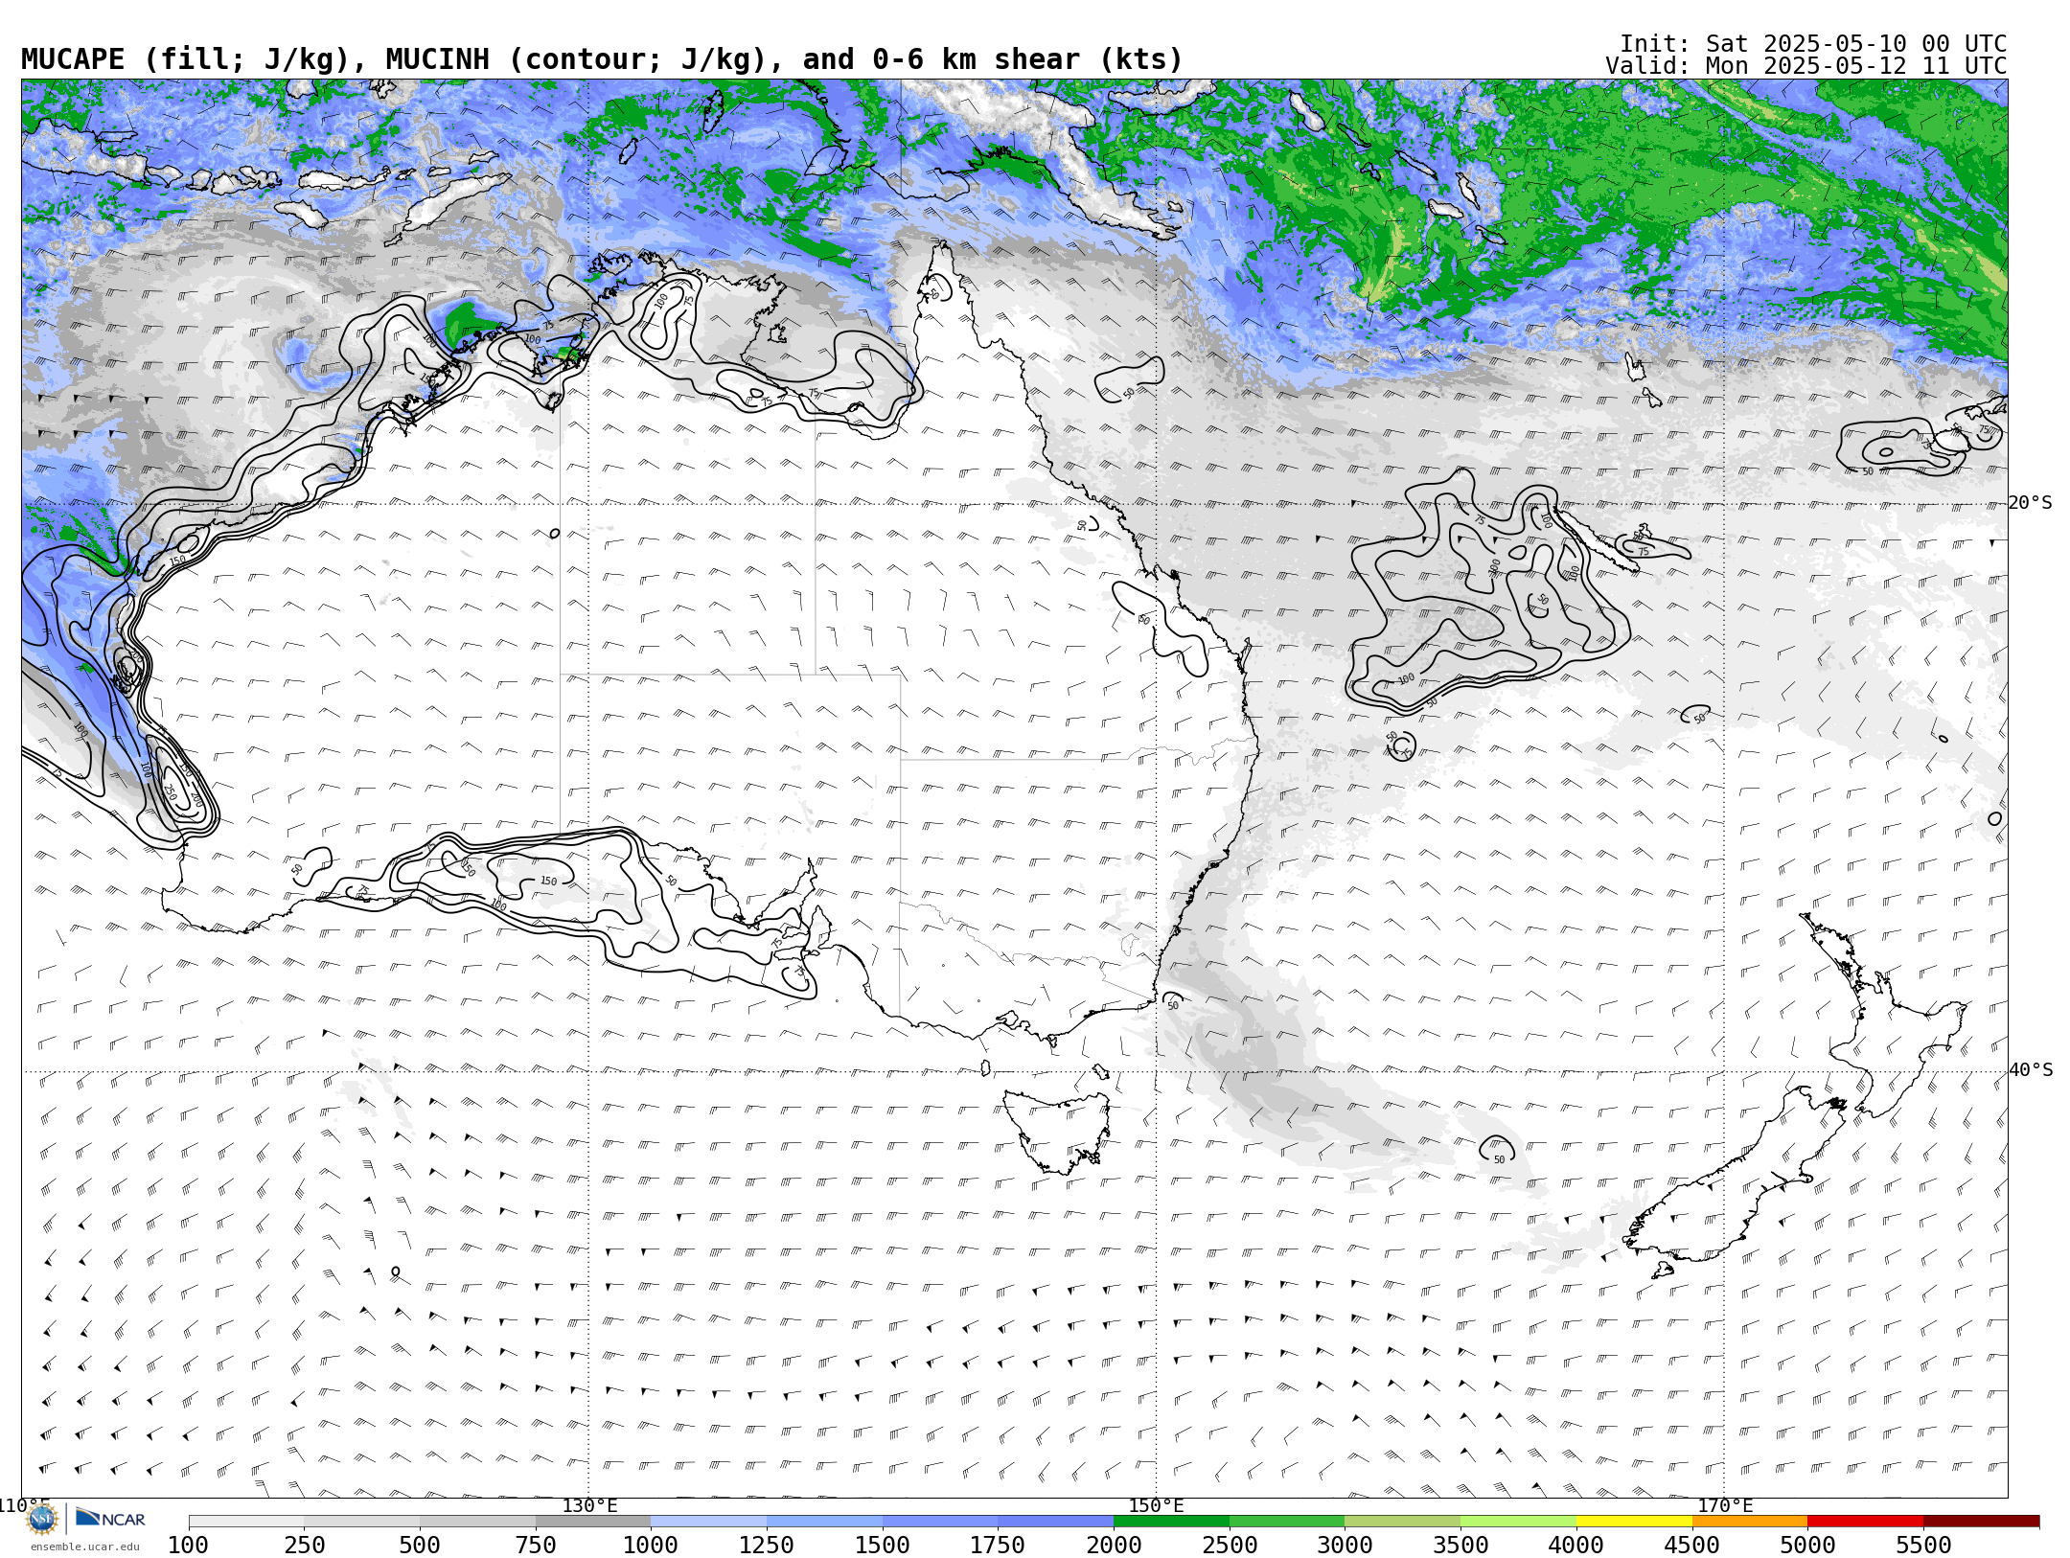This screenshot has height=1558, width=2070.
Task: Click the 1750 colorbar value
Action: click(x=998, y=1546)
